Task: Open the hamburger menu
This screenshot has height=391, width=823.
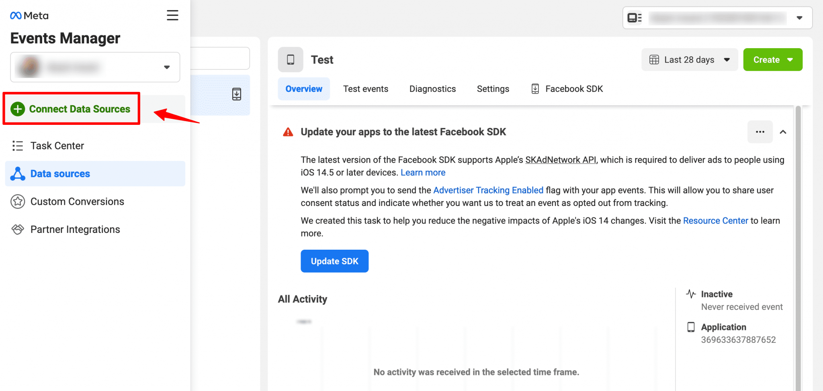Action: [x=172, y=15]
